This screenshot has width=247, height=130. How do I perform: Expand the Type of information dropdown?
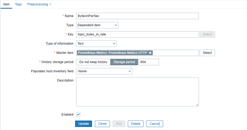[96, 44]
